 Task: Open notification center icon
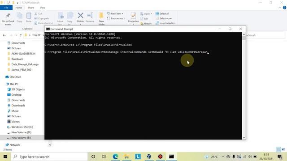[280, 157]
